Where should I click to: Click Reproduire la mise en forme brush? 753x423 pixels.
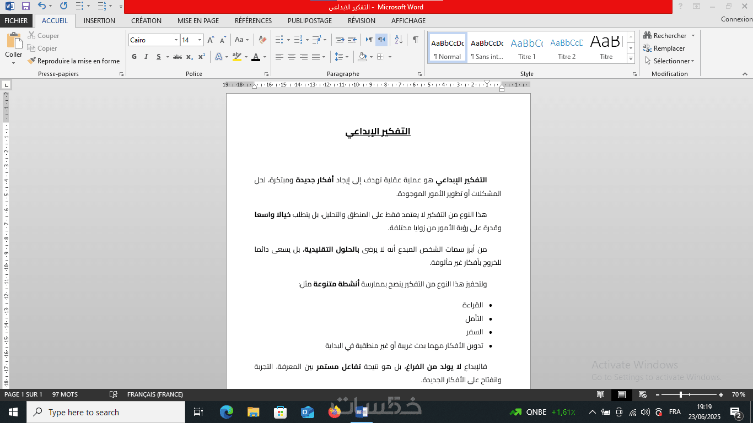(74, 61)
